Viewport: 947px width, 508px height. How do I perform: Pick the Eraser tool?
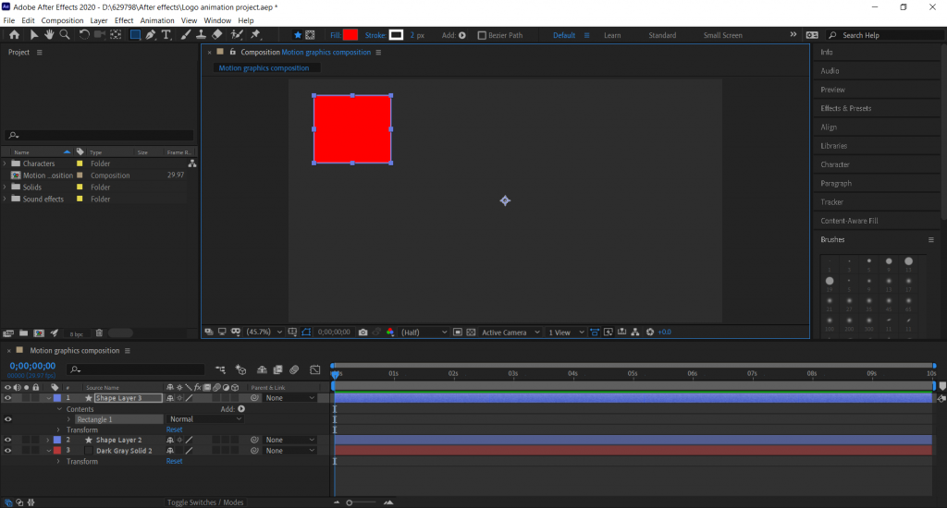pyautogui.click(x=217, y=35)
